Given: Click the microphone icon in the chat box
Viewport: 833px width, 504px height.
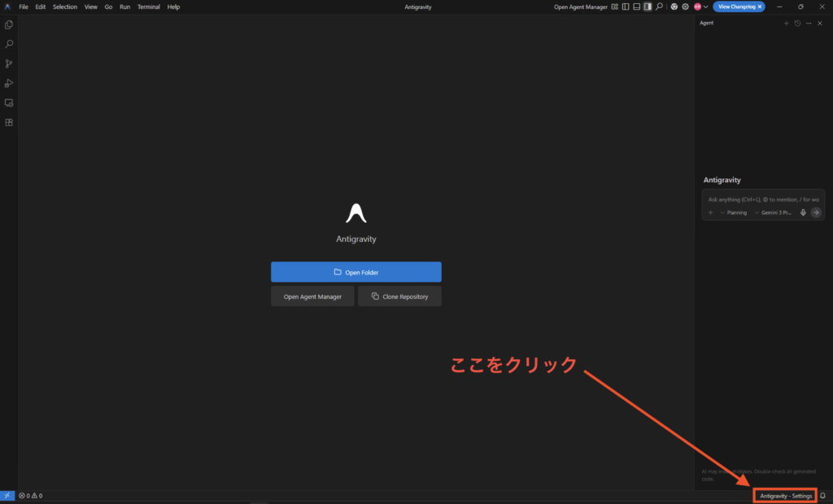Looking at the screenshot, I should [803, 213].
